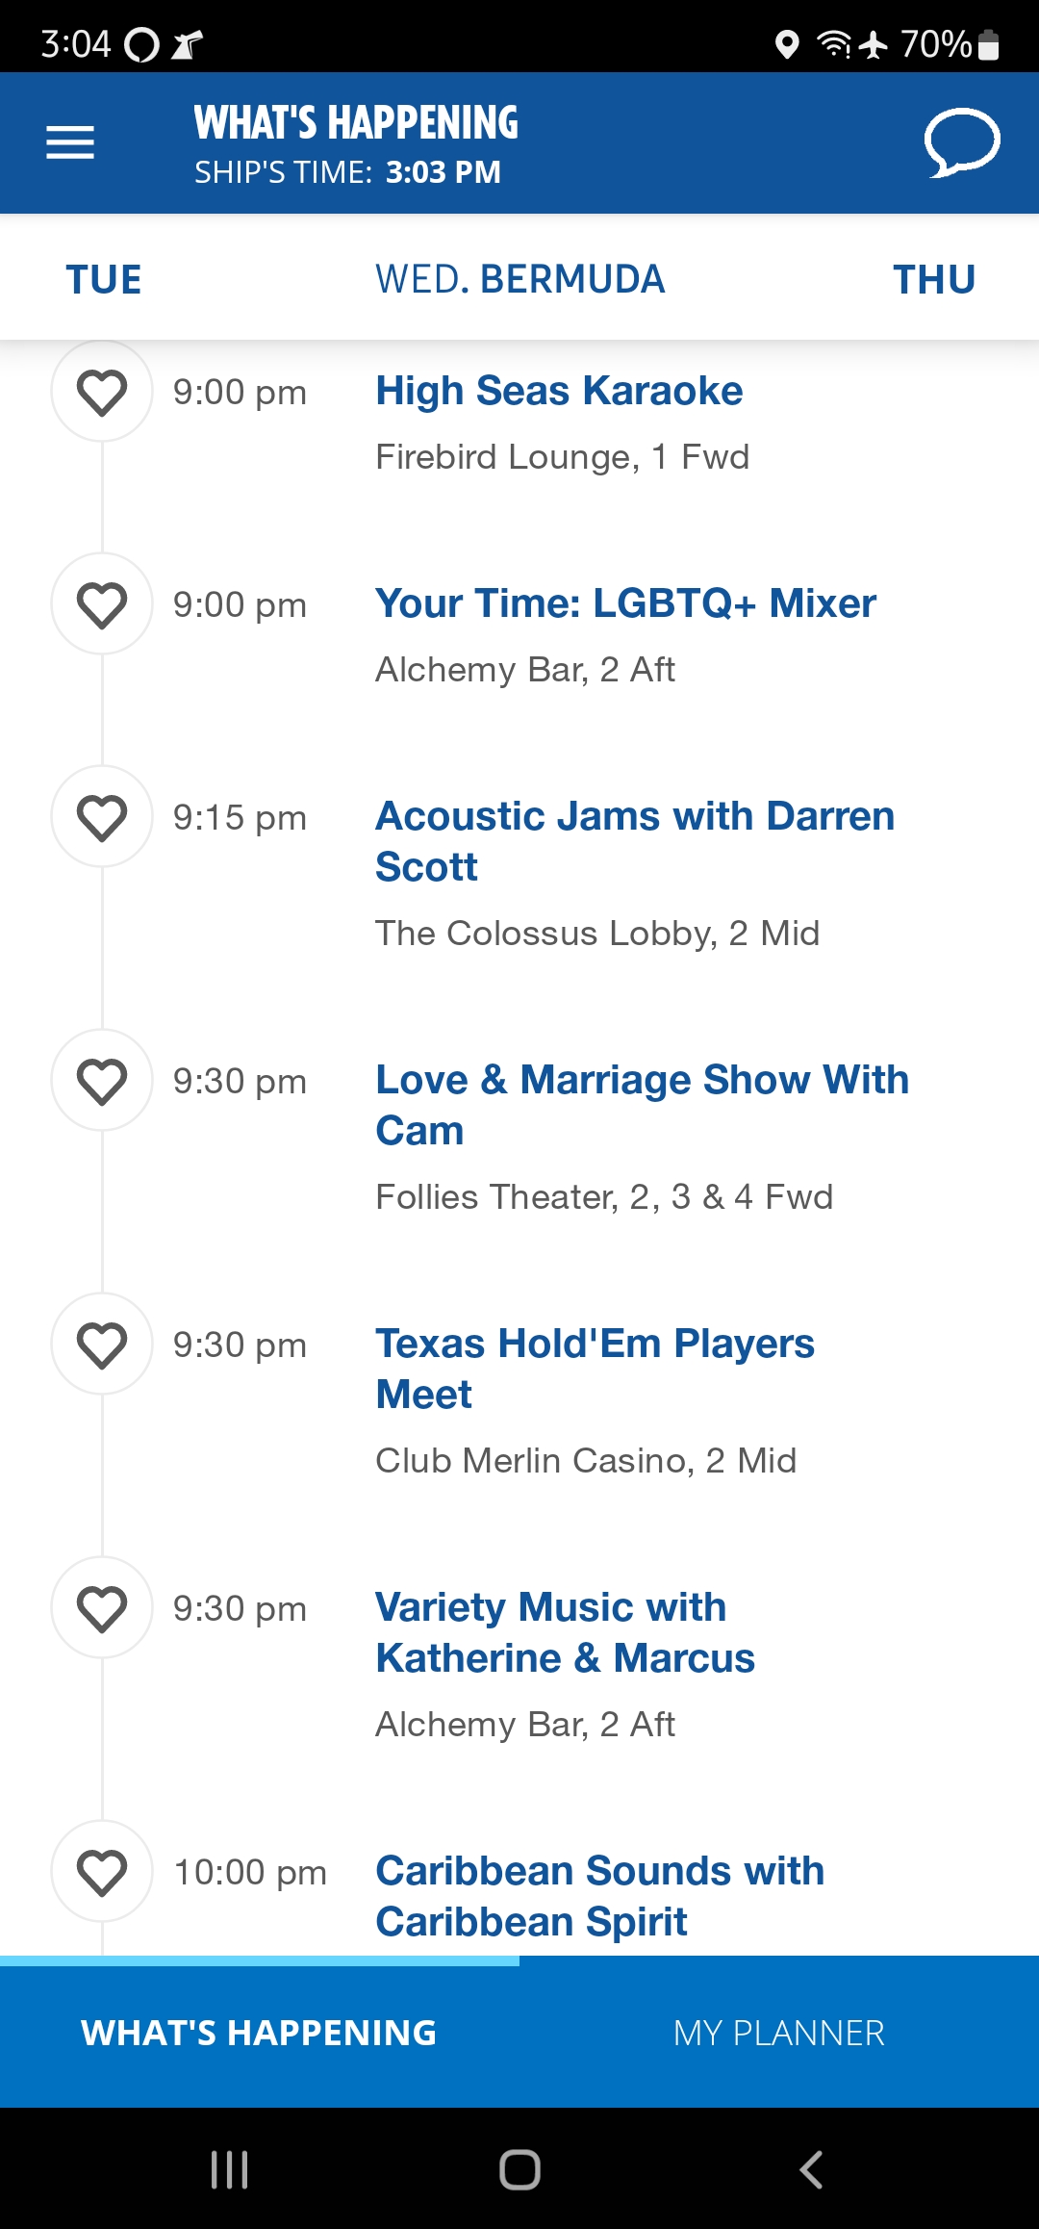Screen dimensions: 1039x2229
Task: Open High Seas Karaoke event details
Action: (559, 391)
